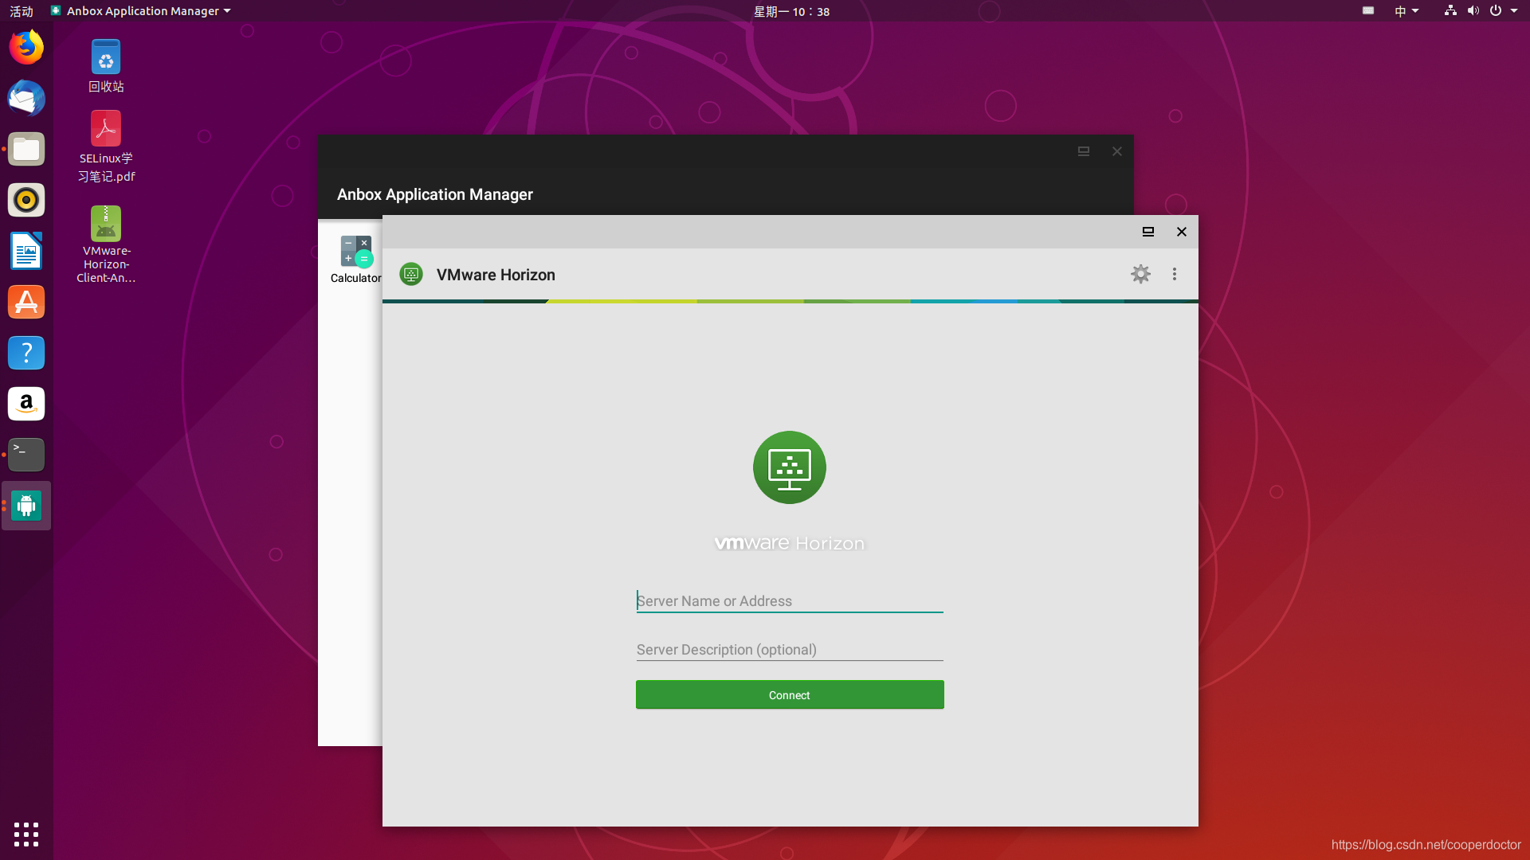The height and width of the screenshot is (860, 1530).
Task: Close the Anbox Application Manager window
Action: pyautogui.click(x=1116, y=151)
